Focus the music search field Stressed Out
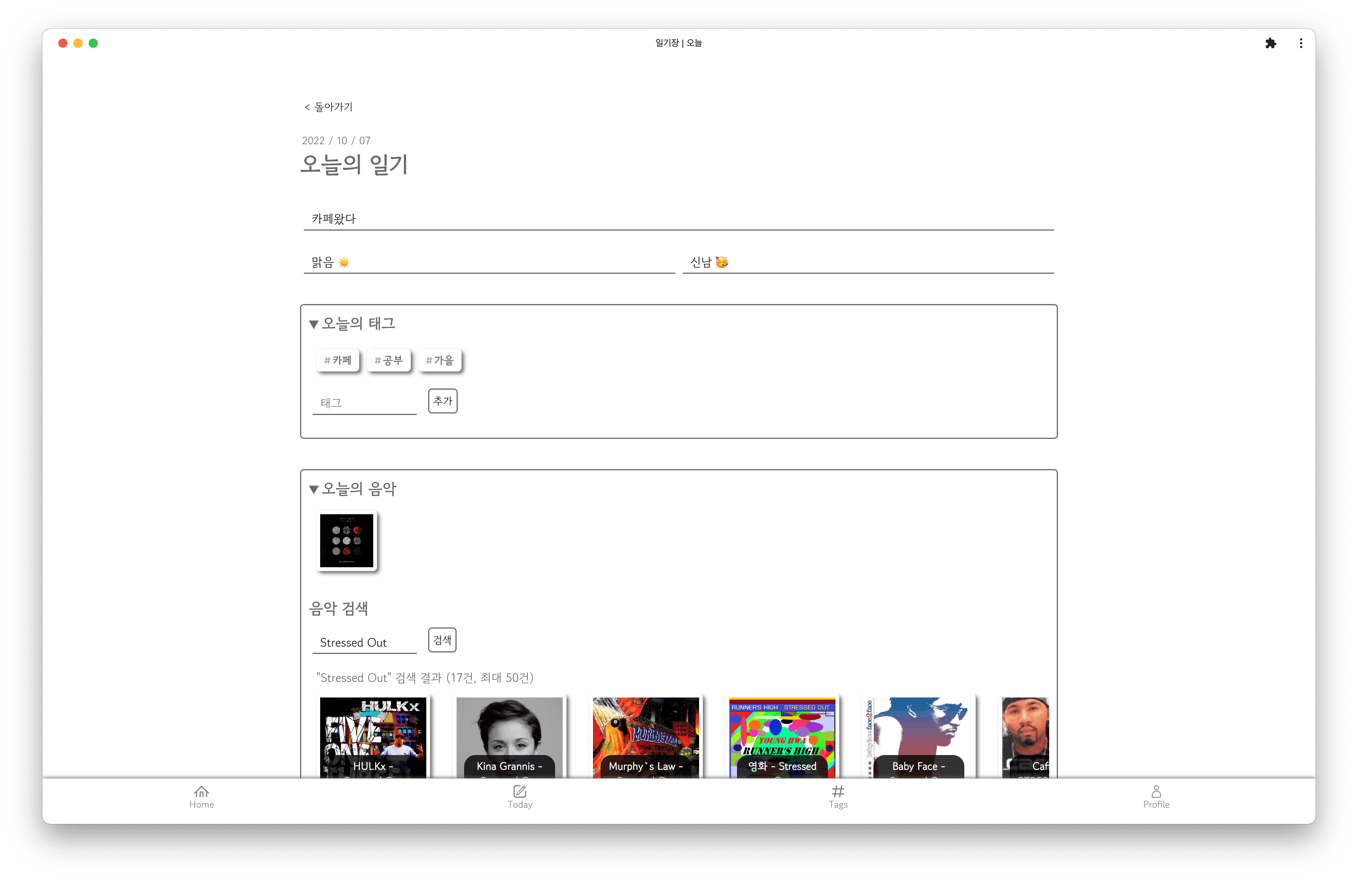 click(365, 642)
